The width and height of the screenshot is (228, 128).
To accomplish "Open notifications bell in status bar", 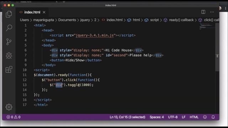I will point(213,117).
